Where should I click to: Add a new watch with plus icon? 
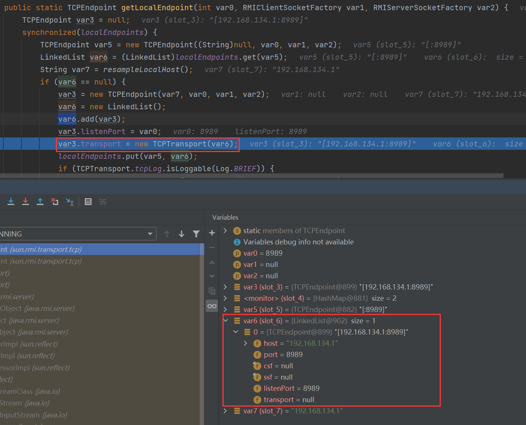[x=212, y=233]
